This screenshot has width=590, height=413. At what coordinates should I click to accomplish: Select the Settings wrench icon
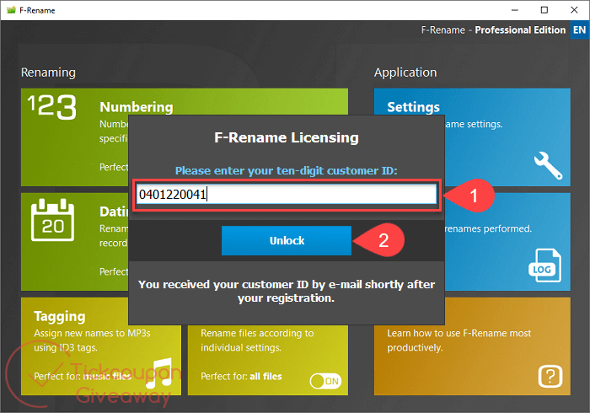tap(548, 165)
